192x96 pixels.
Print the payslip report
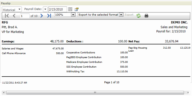147,16
